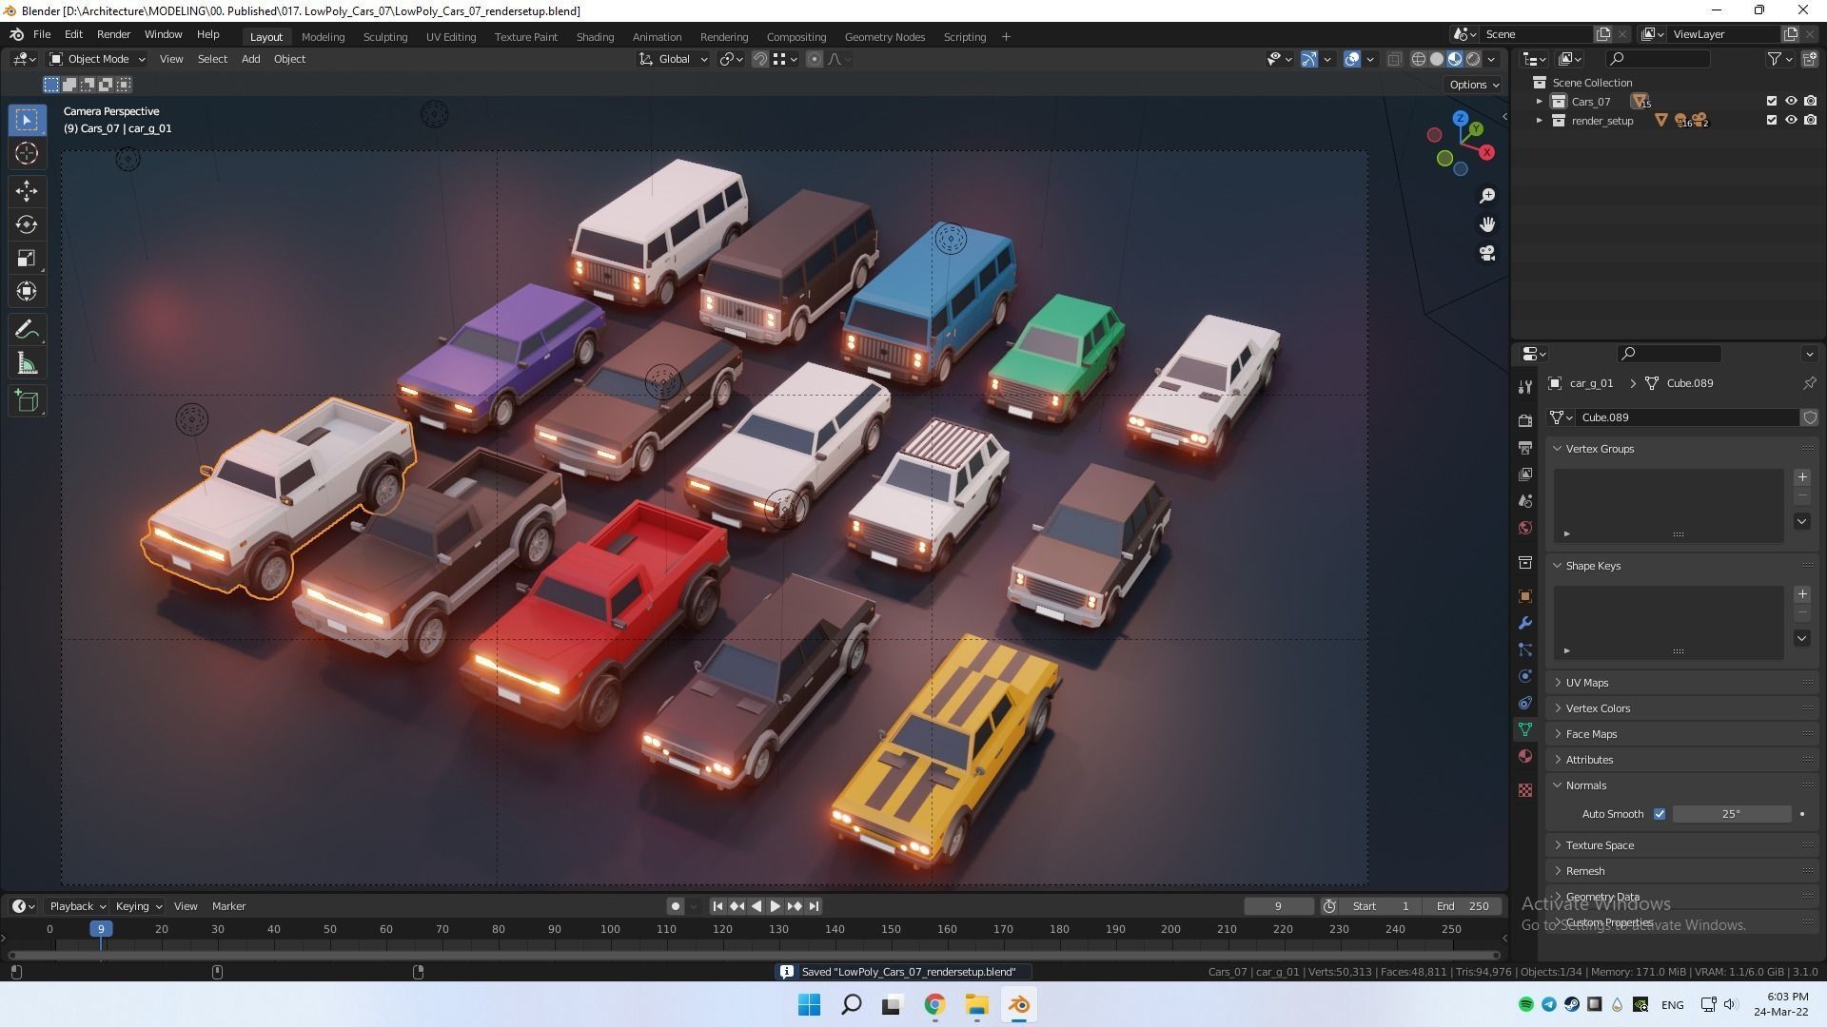Pick the Add Cube tool

pyautogui.click(x=27, y=401)
